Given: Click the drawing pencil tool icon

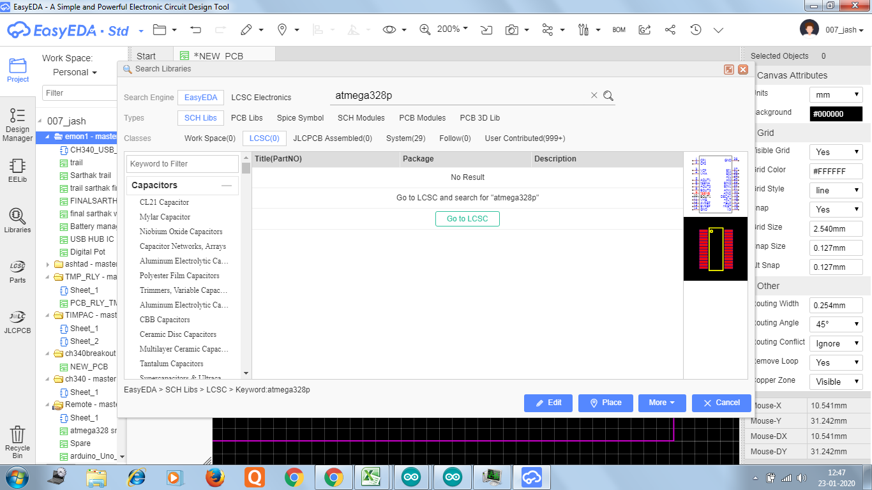Looking at the screenshot, I should [246, 30].
